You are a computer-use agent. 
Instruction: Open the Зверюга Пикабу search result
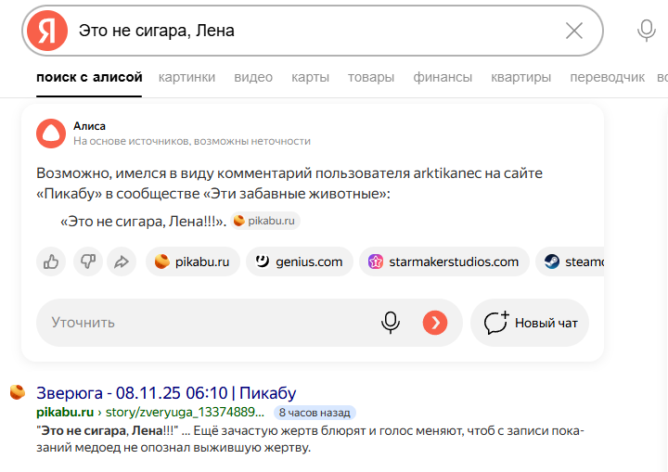[x=166, y=393]
